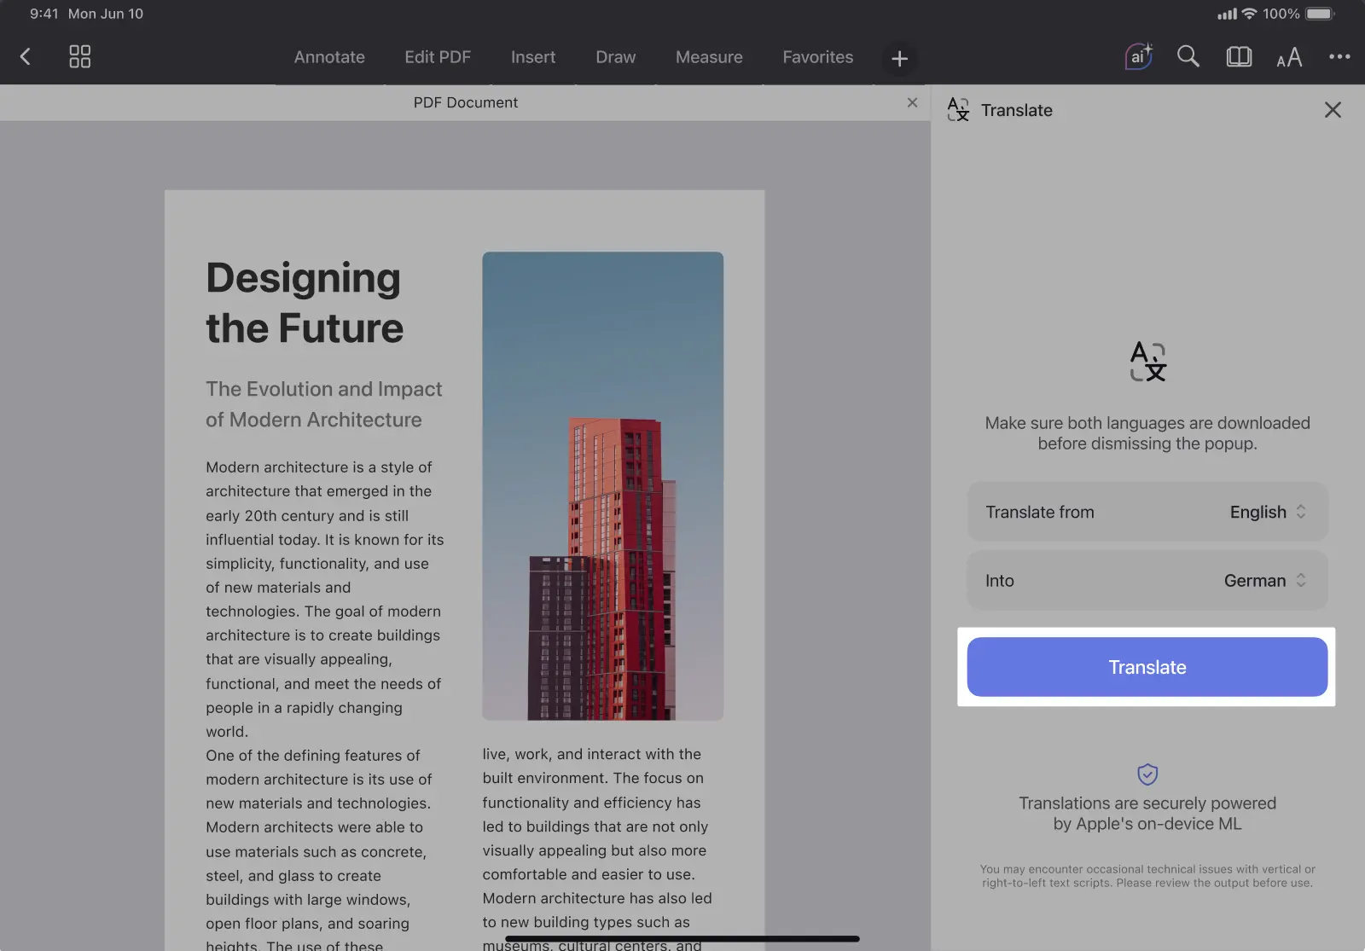Add a new toolbar tab with plus
1365x951 pixels.
pyautogui.click(x=899, y=59)
